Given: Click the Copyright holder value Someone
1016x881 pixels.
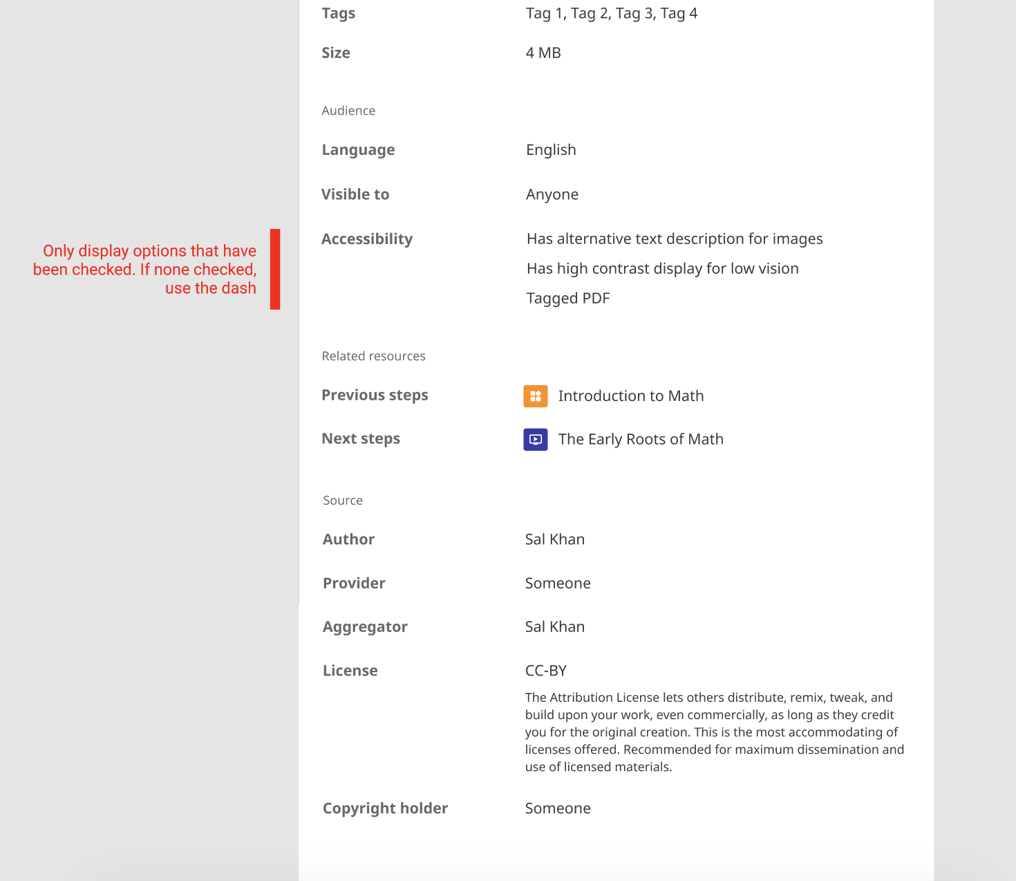Looking at the screenshot, I should (558, 808).
